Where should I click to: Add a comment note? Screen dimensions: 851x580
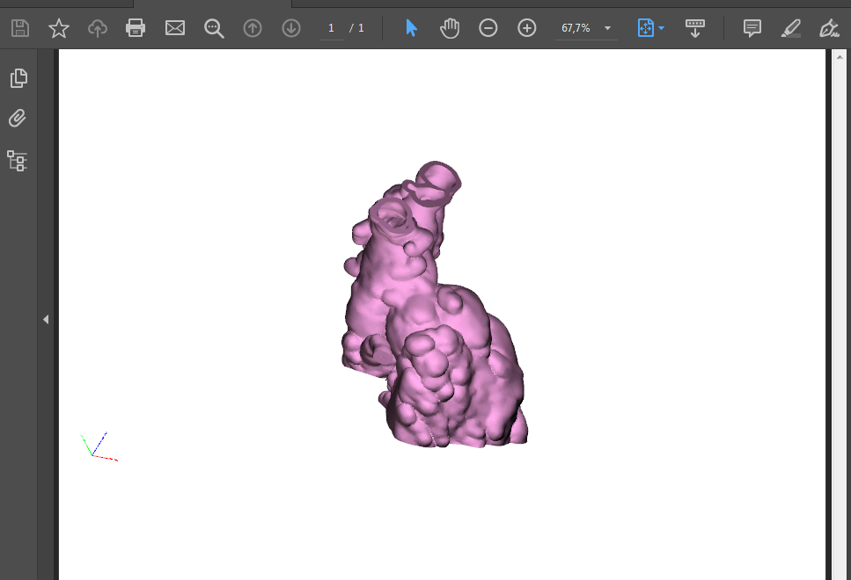pos(752,27)
